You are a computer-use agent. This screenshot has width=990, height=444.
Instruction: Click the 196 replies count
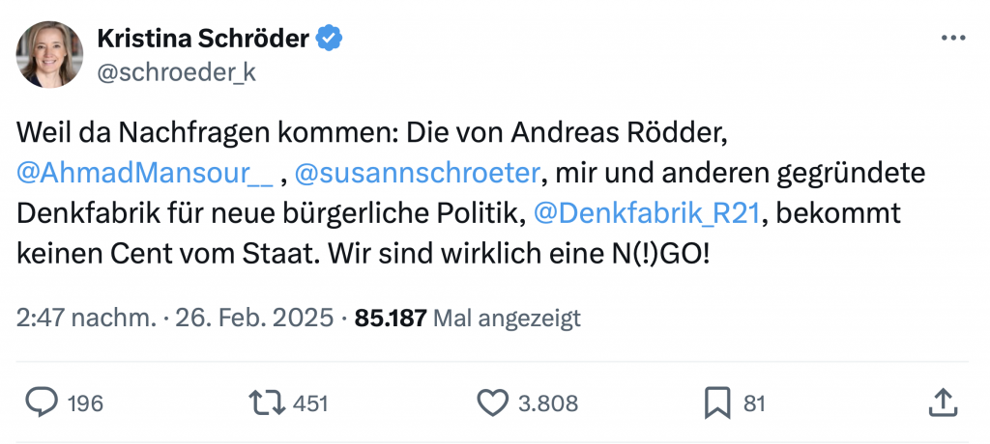(x=86, y=403)
